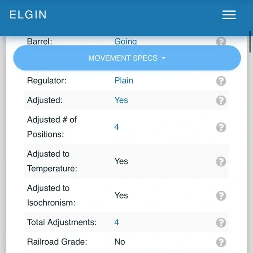This screenshot has width=253, height=253.
Task: Click help icon for Adjusted # of Positions
Action: point(221,127)
